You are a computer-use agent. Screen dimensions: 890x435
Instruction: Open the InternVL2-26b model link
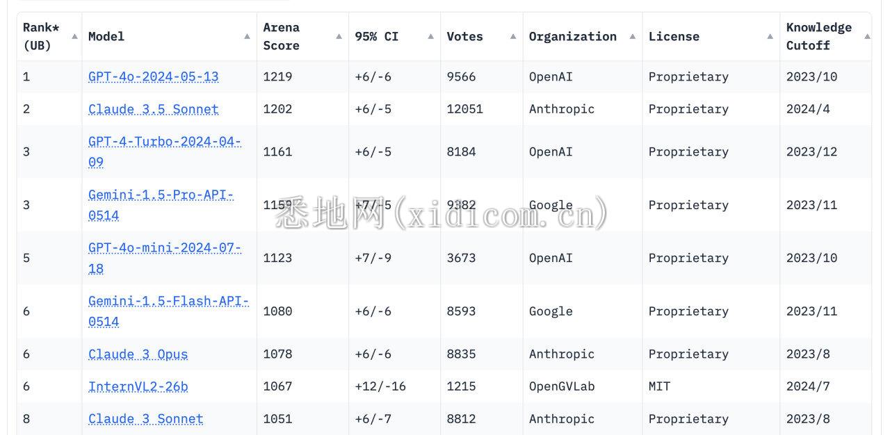pos(138,386)
